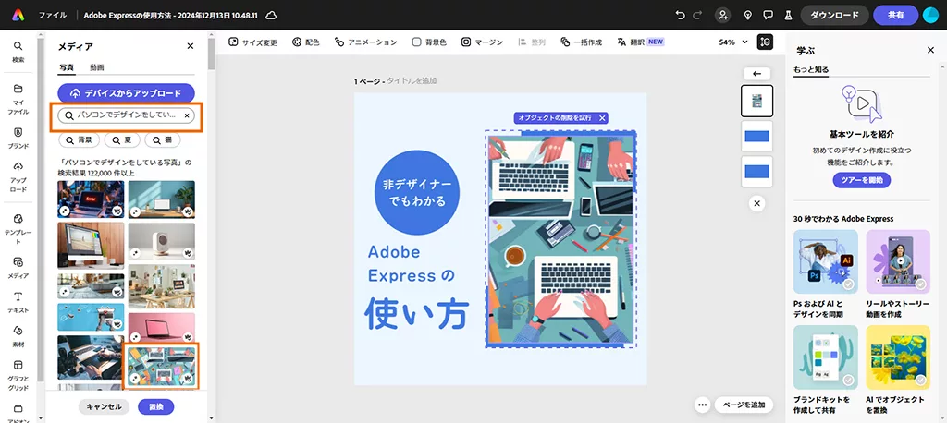Image resolution: width=947 pixels, height=423 pixels.
Task: Open グラフとグリッド in sidebar
Action: pyautogui.click(x=18, y=375)
